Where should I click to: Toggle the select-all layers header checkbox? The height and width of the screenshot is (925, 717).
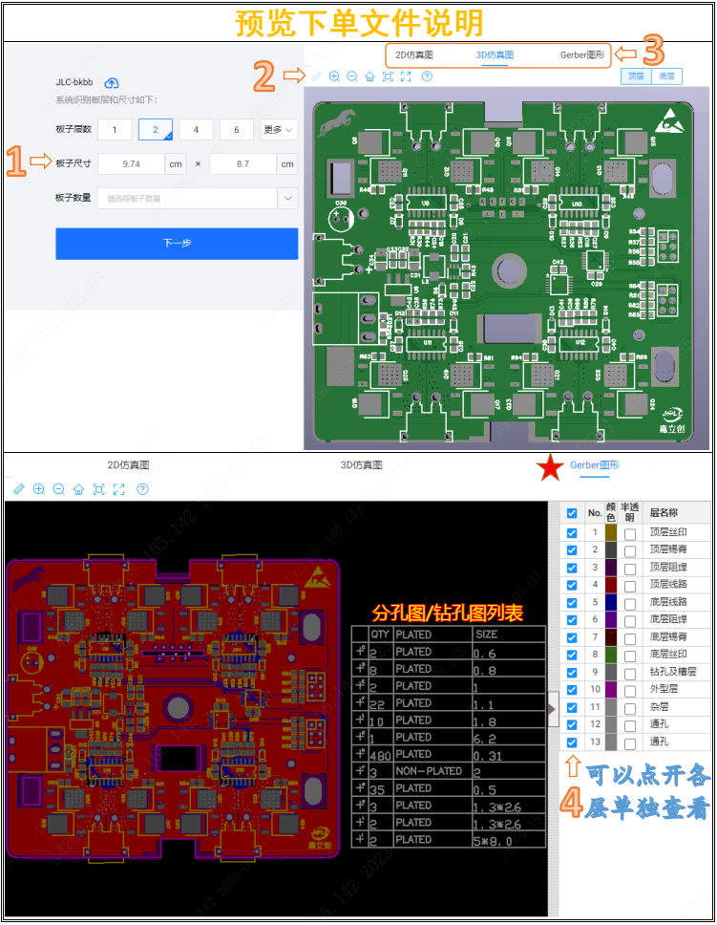click(572, 513)
